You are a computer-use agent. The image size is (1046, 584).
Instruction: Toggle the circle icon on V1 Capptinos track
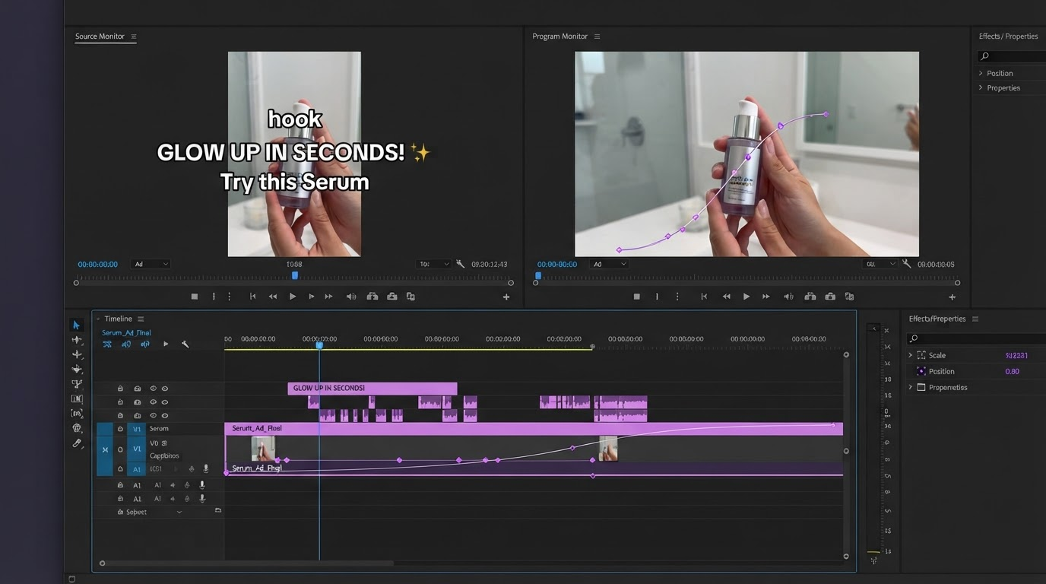pos(120,449)
